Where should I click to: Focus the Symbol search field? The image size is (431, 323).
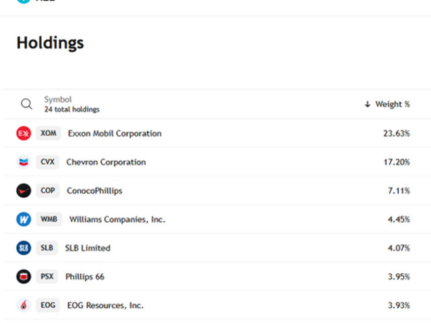pyautogui.click(x=71, y=104)
